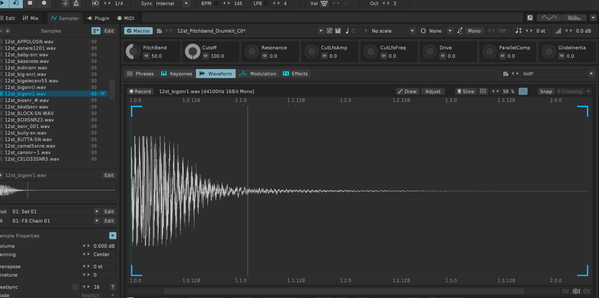This screenshot has width=599, height=298.
Task: Click the Stop playback button
Action: tap(30, 3)
